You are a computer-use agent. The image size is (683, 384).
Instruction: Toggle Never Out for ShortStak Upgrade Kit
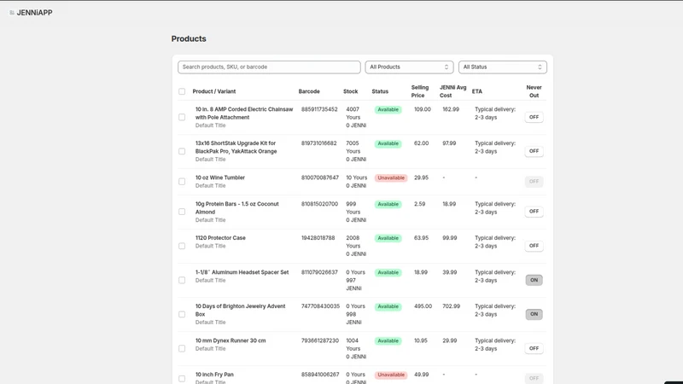[x=534, y=151]
